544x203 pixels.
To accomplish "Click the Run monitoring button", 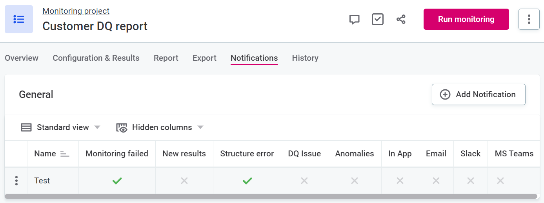I will pyautogui.click(x=466, y=19).
